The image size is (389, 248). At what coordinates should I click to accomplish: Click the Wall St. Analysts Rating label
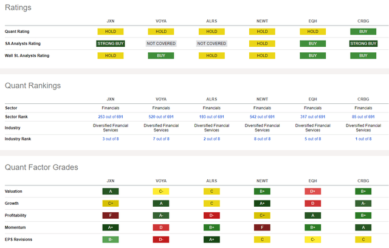pos(27,55)
